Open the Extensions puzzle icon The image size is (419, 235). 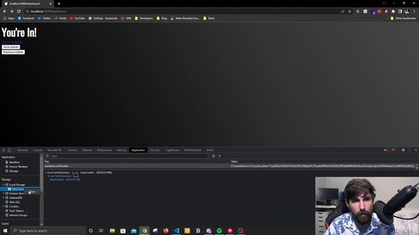pyautogui.click(x=393, y=12)
